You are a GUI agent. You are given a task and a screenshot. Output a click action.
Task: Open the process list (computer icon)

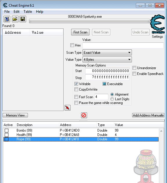point(7,19)
